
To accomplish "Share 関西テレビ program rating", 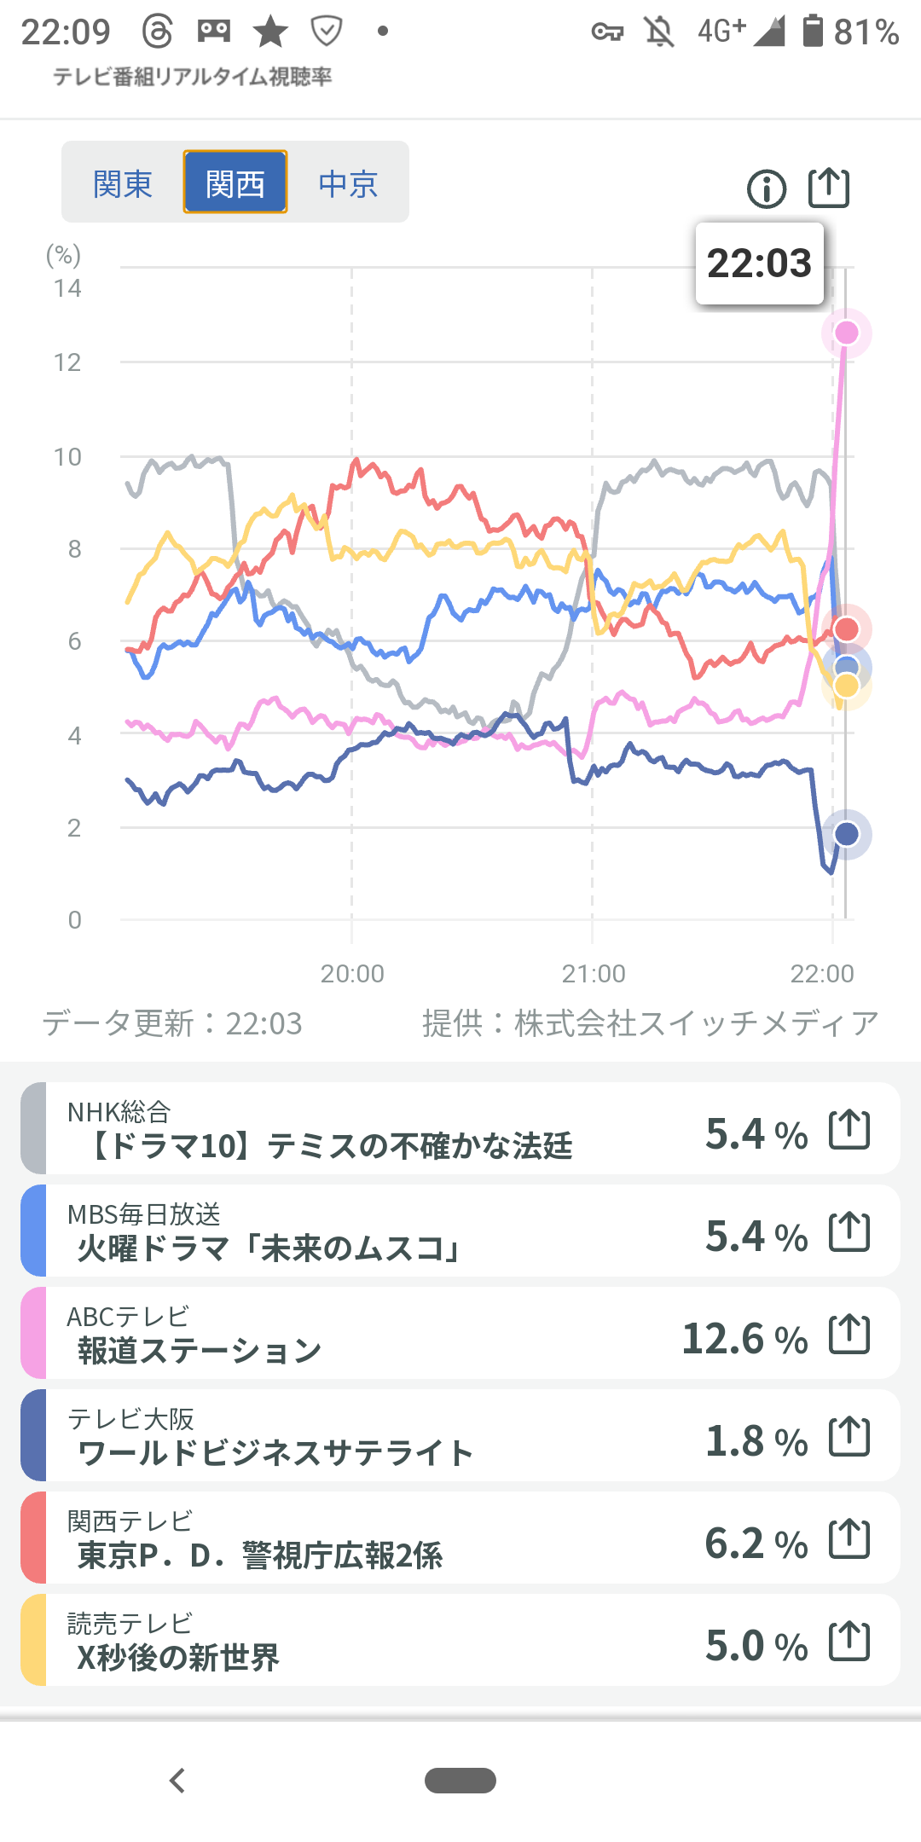I will (x=849, y=1539).
